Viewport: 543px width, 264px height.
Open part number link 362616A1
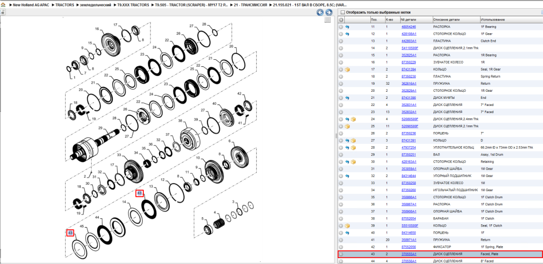pyautogui.click(x=409, y=84)
